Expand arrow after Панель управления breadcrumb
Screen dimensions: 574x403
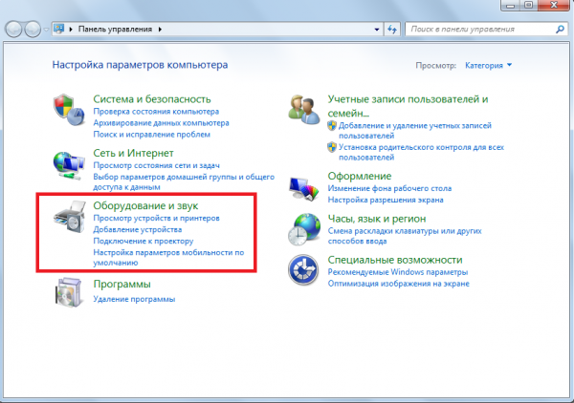160,30
